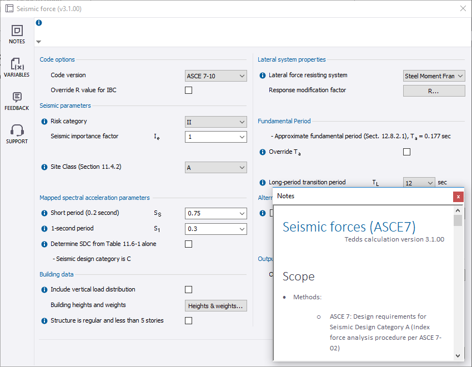Click the info icon above the form
472x367 pixels.
click(38, 22)
